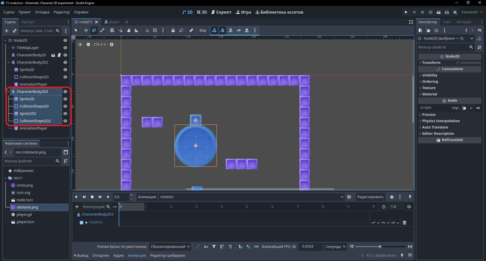Open the Отладка menu

(x=42, y=12)
